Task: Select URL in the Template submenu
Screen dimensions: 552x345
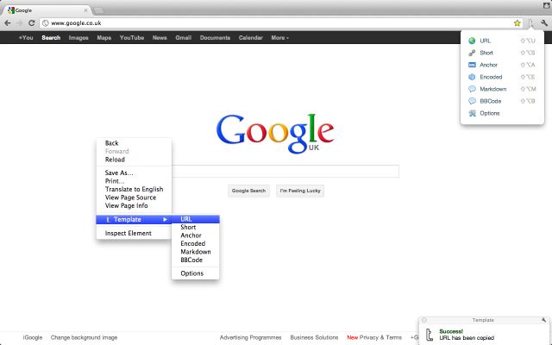Action: coord(196,219)
